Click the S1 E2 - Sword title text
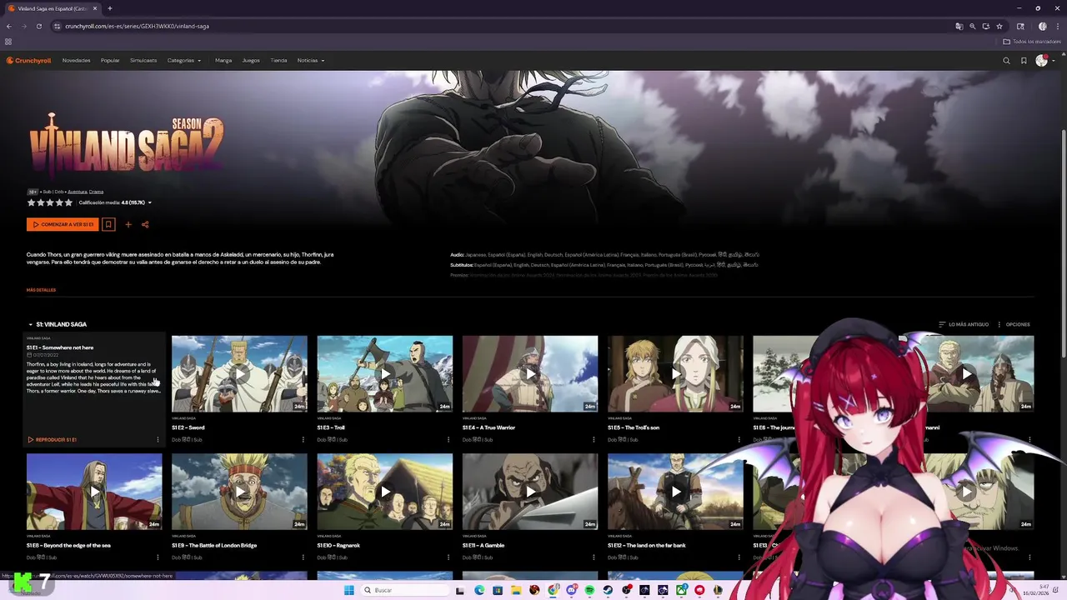 pyautogui.click(x=188, y=427)
